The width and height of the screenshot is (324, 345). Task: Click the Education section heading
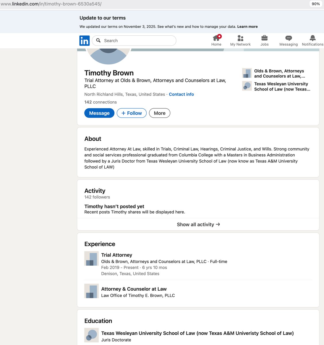[98, 321]
